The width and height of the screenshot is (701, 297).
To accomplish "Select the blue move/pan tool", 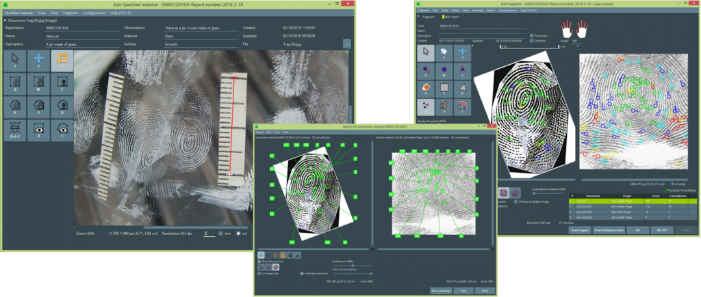I will coord(38,61).
